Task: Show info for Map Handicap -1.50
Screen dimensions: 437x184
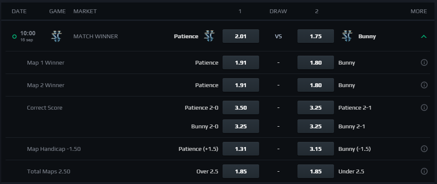Action: [424, 149]
